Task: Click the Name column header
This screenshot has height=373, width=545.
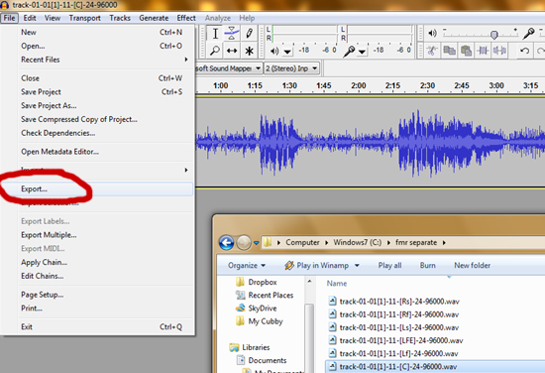Action: [x=337, y=284]
